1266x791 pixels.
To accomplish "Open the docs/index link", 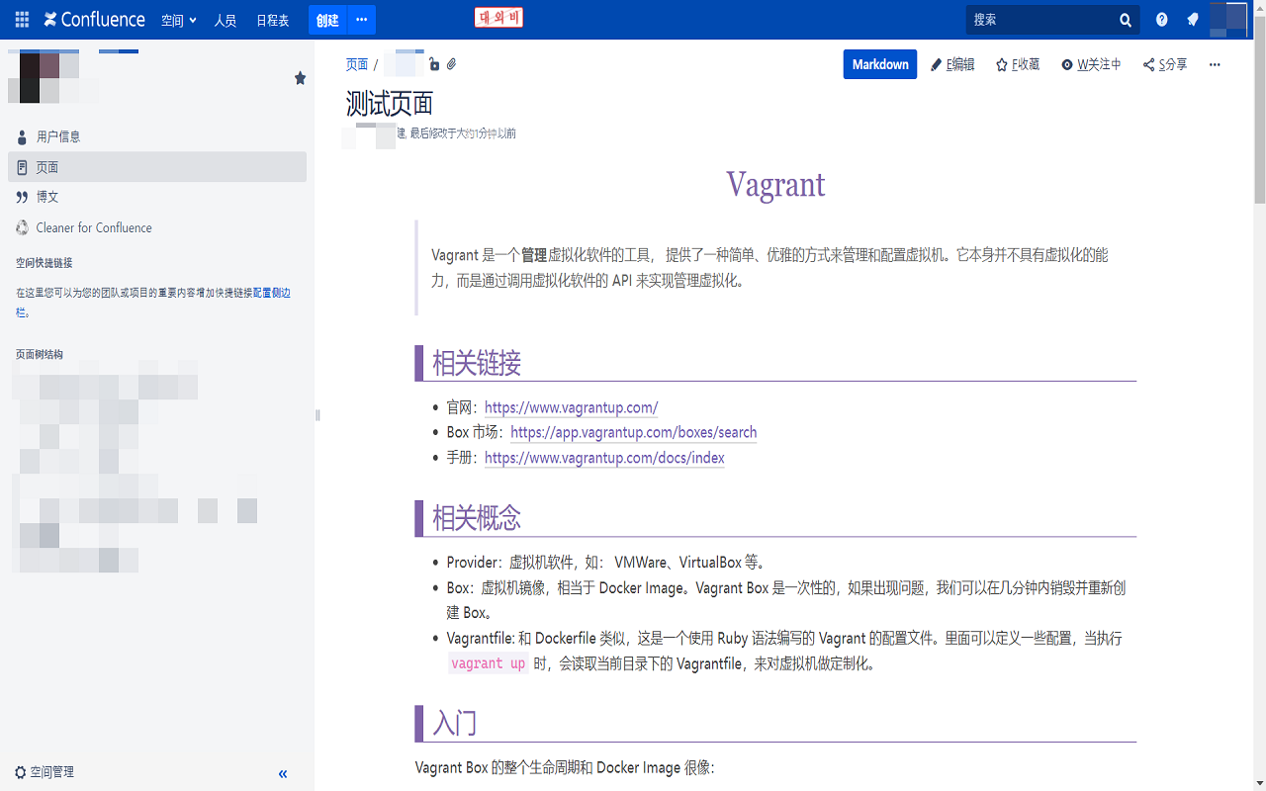I will 604,458.
